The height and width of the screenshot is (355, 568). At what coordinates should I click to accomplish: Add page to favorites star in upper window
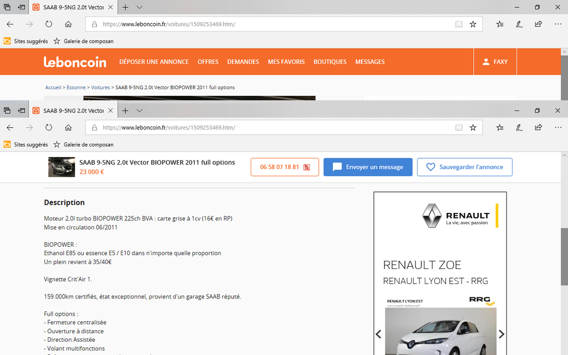pos(473,24)
